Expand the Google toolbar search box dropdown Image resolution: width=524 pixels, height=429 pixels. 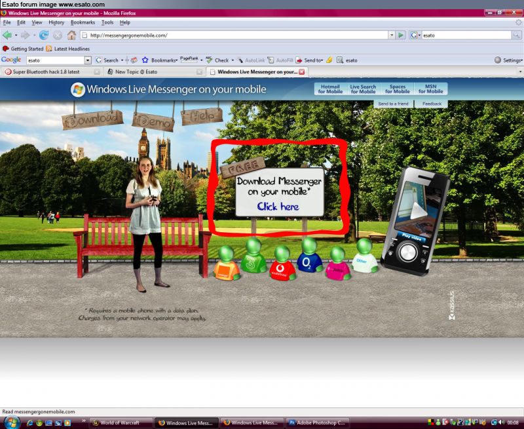pos(88,60)
